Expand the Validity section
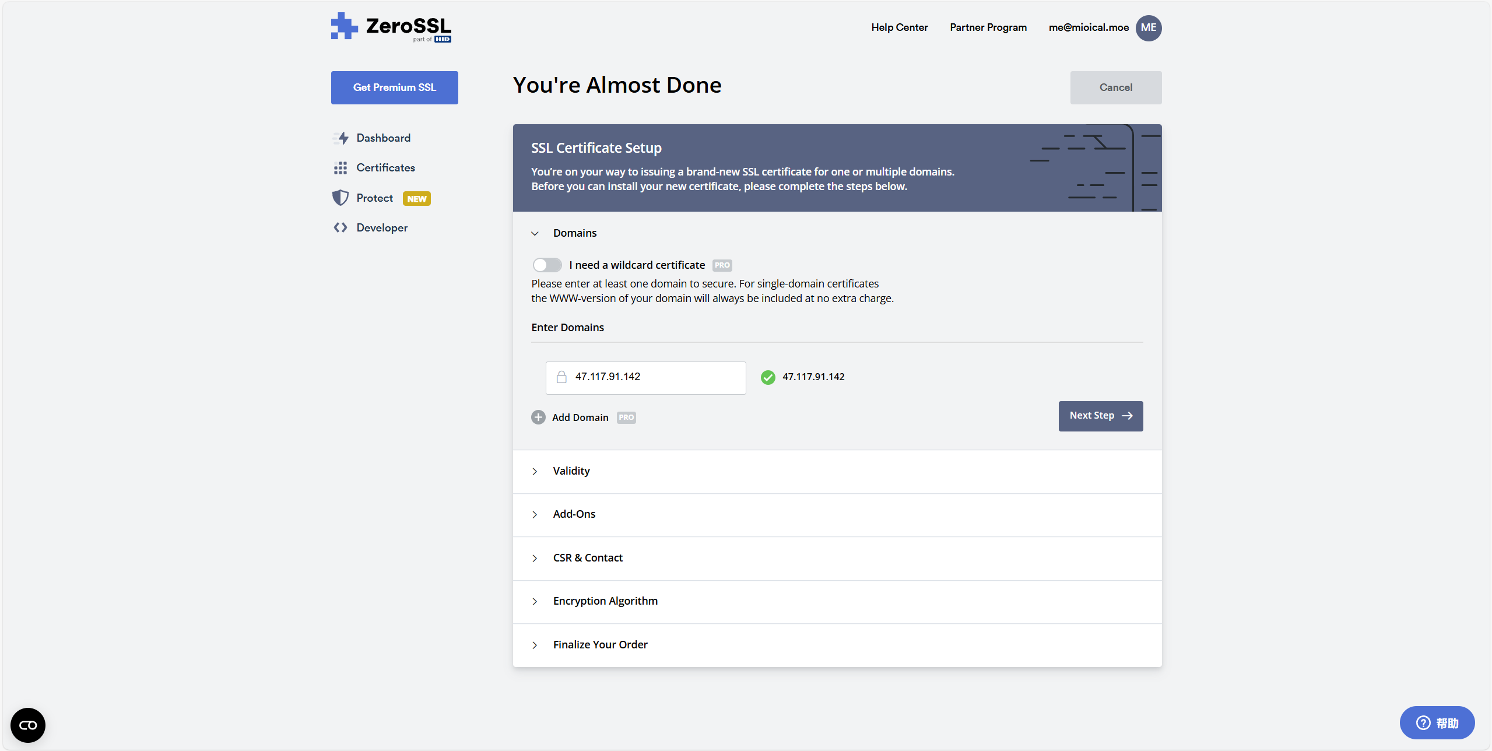 click(x=571, y=471)
